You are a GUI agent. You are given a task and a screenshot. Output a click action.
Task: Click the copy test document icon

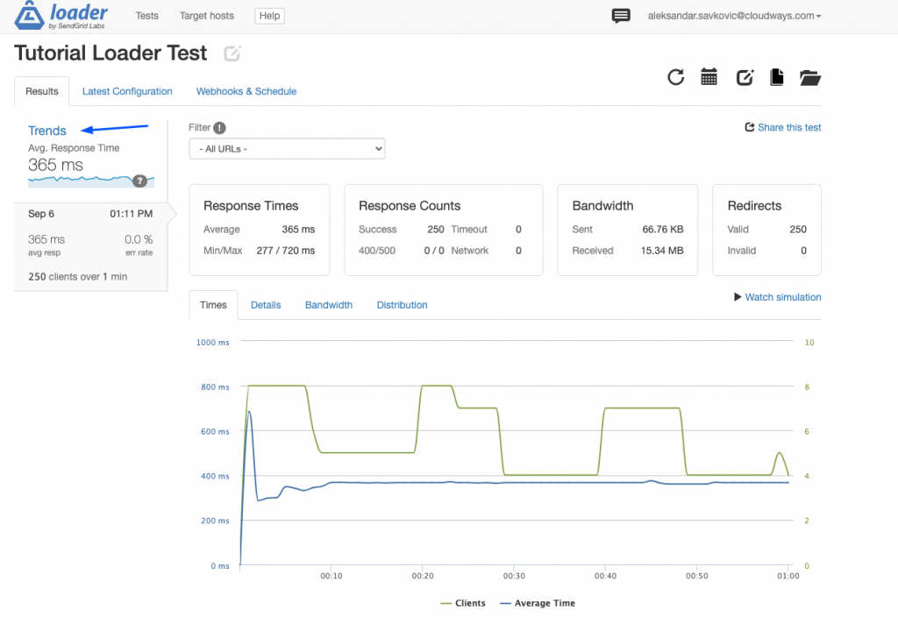point(776,77)
